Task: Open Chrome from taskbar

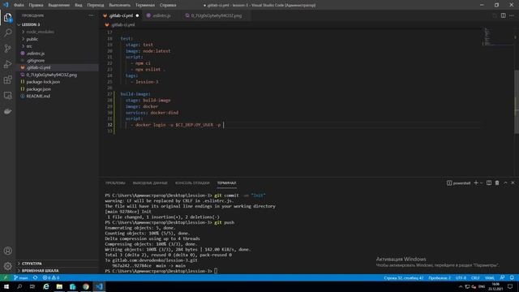Action: 86,286
